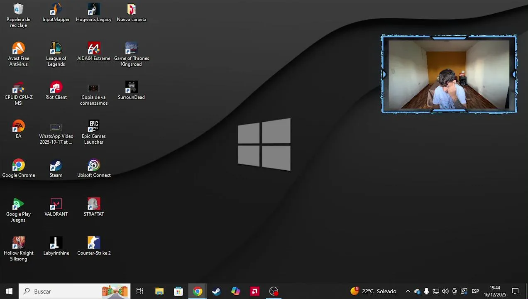Screen dimensions: 528x299
Task: Open Microsoft Store from the taskbar
Action: tap(178, 291)
